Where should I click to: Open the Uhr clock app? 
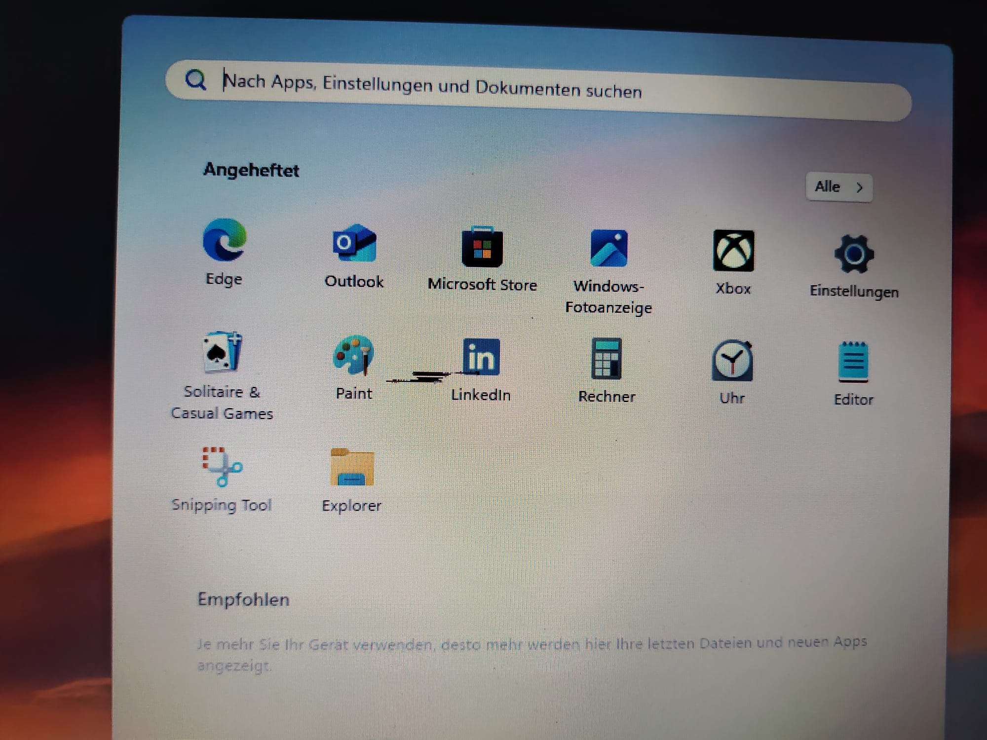tap(732, 361)
